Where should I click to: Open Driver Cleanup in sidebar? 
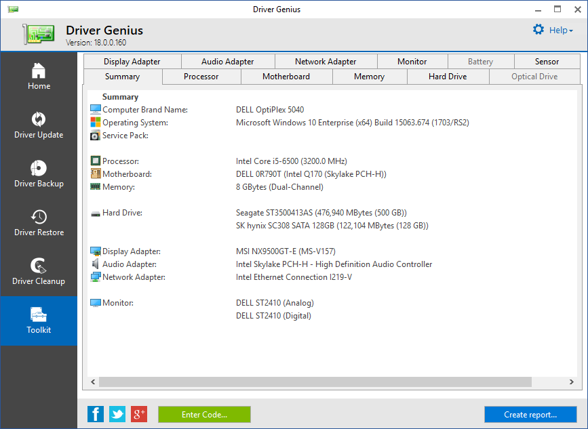tap(39, 271)
